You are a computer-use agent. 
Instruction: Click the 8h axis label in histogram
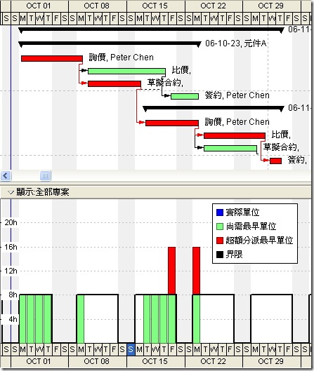[x=13, y=295]
